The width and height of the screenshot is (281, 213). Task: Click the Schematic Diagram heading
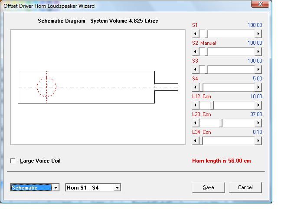pyautogui.click(x=62, y=21)
